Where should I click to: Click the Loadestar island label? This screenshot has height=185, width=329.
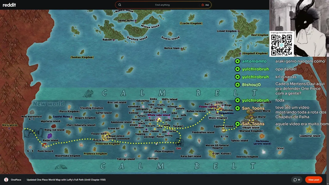[310, 136]
